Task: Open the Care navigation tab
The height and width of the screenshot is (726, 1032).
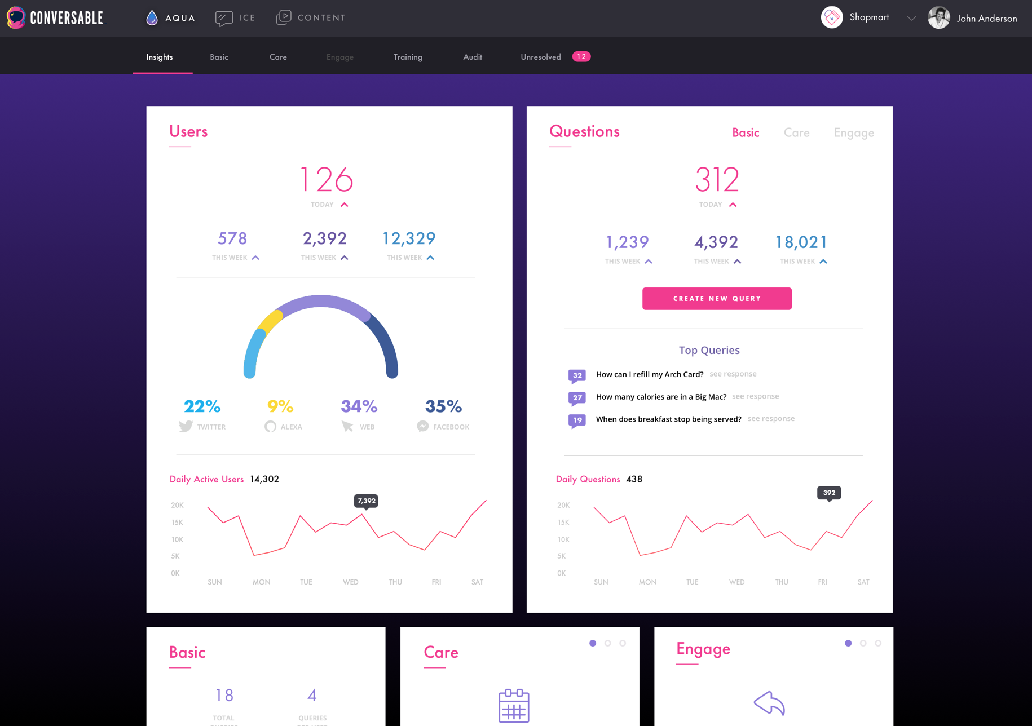Action: [x=278, y=57]
